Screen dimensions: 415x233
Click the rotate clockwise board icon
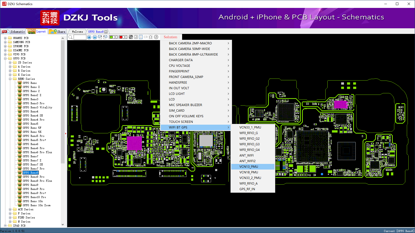(x=100, y=37)
